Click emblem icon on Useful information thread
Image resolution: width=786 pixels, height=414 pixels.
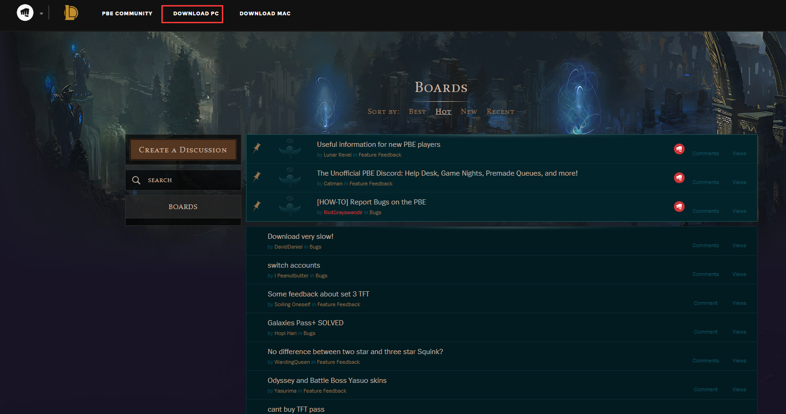click(290, 149)
